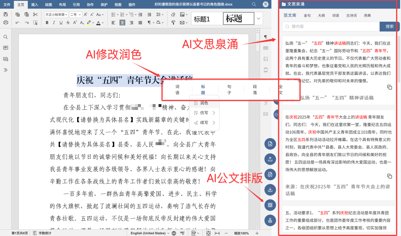Copy the first 范文 result with copy icon
Screen dimensions: 401x236
pyautogui.click(x=390, y=87)
